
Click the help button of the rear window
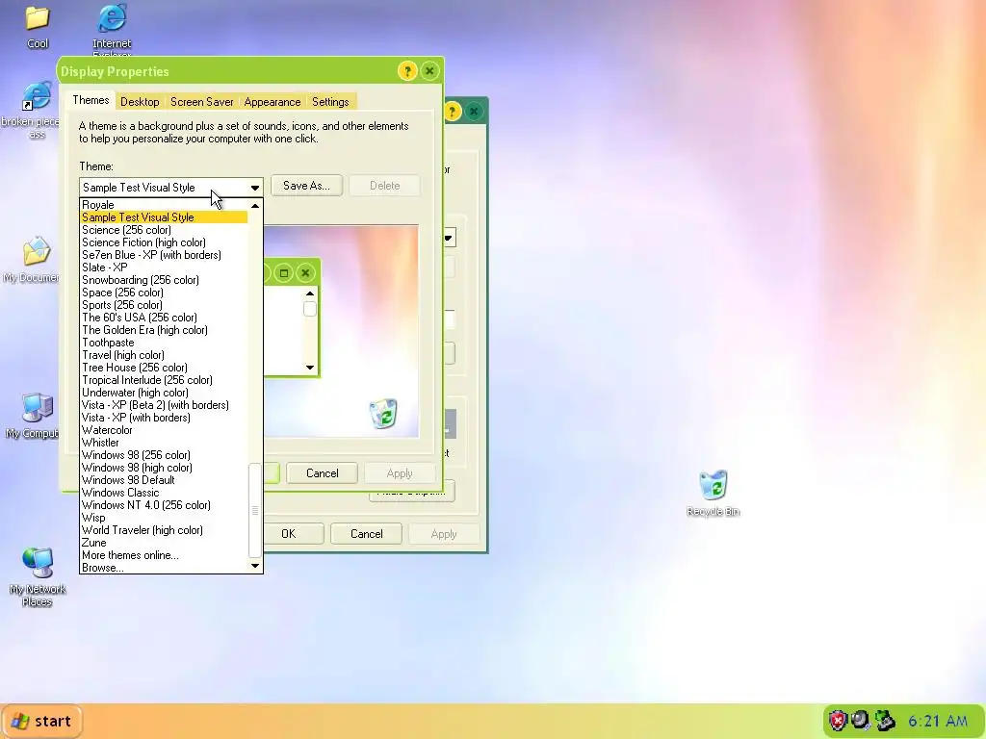[x=453, y=112]
